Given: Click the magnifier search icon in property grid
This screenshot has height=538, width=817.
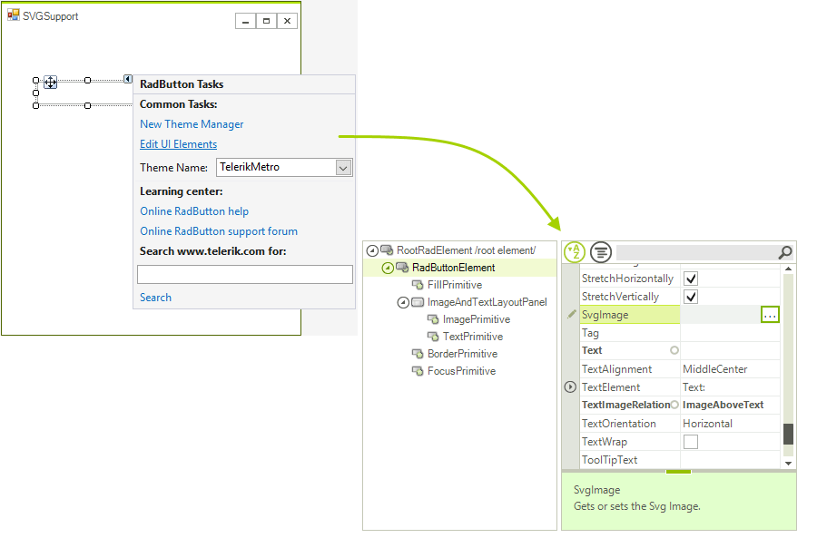Looking at the screenshot, I should point(785,252).
